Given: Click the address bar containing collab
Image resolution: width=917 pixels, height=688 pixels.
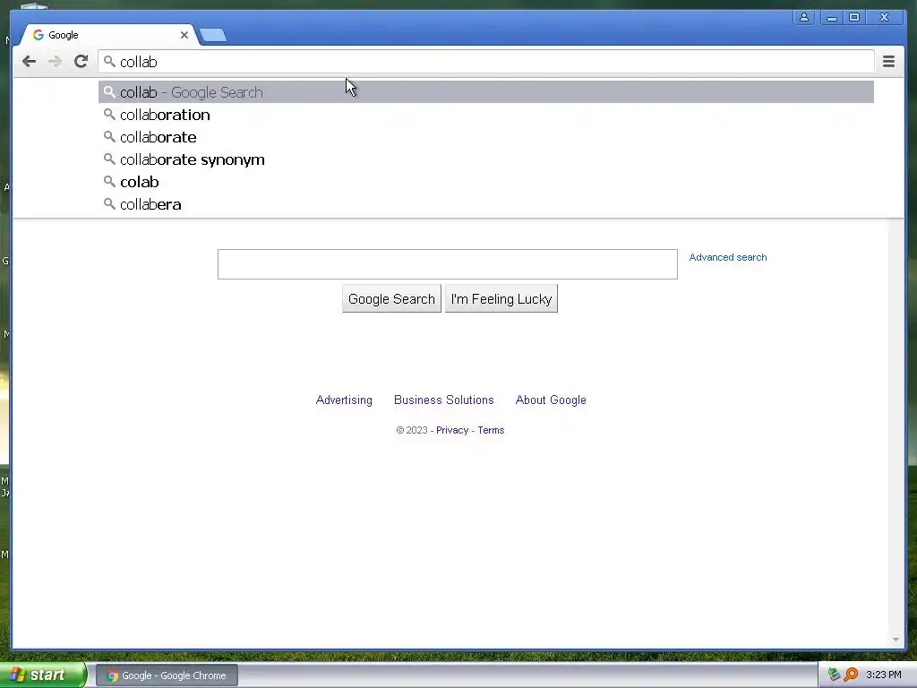Looking at the screenshot, I should click(x=486, y=62).
